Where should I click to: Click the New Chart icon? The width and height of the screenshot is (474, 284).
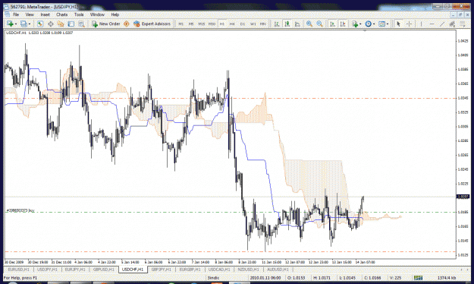click(10, 24)
